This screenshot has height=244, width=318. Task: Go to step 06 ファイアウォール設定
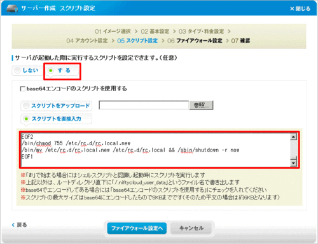tap(195, 41)
